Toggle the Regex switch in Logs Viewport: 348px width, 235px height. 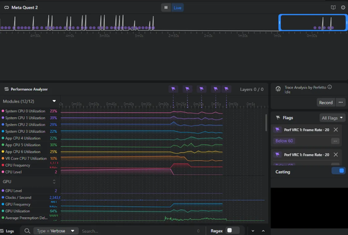tap(233, 231)
